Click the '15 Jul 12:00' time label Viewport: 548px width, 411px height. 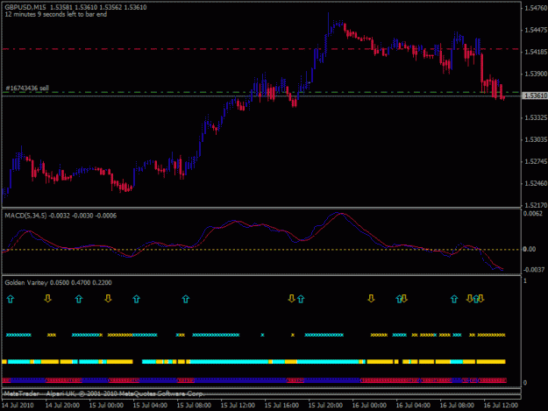[x=238, y=405]
